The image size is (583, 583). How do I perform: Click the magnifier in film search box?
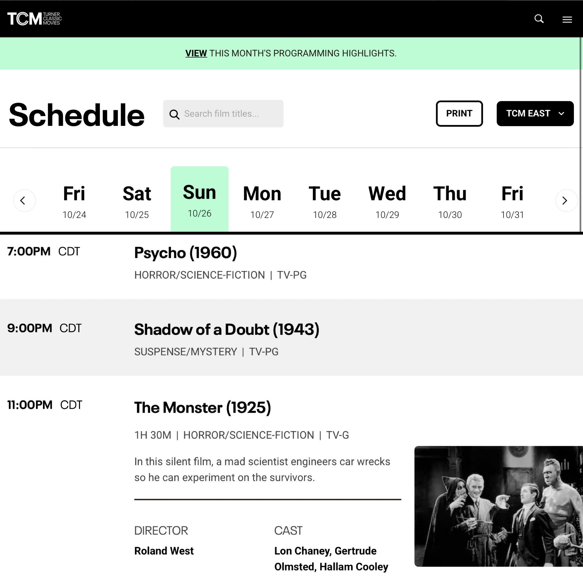click(x=174, y=114)
